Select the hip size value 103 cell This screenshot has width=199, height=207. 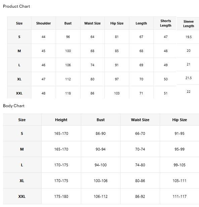coord(117,92)
